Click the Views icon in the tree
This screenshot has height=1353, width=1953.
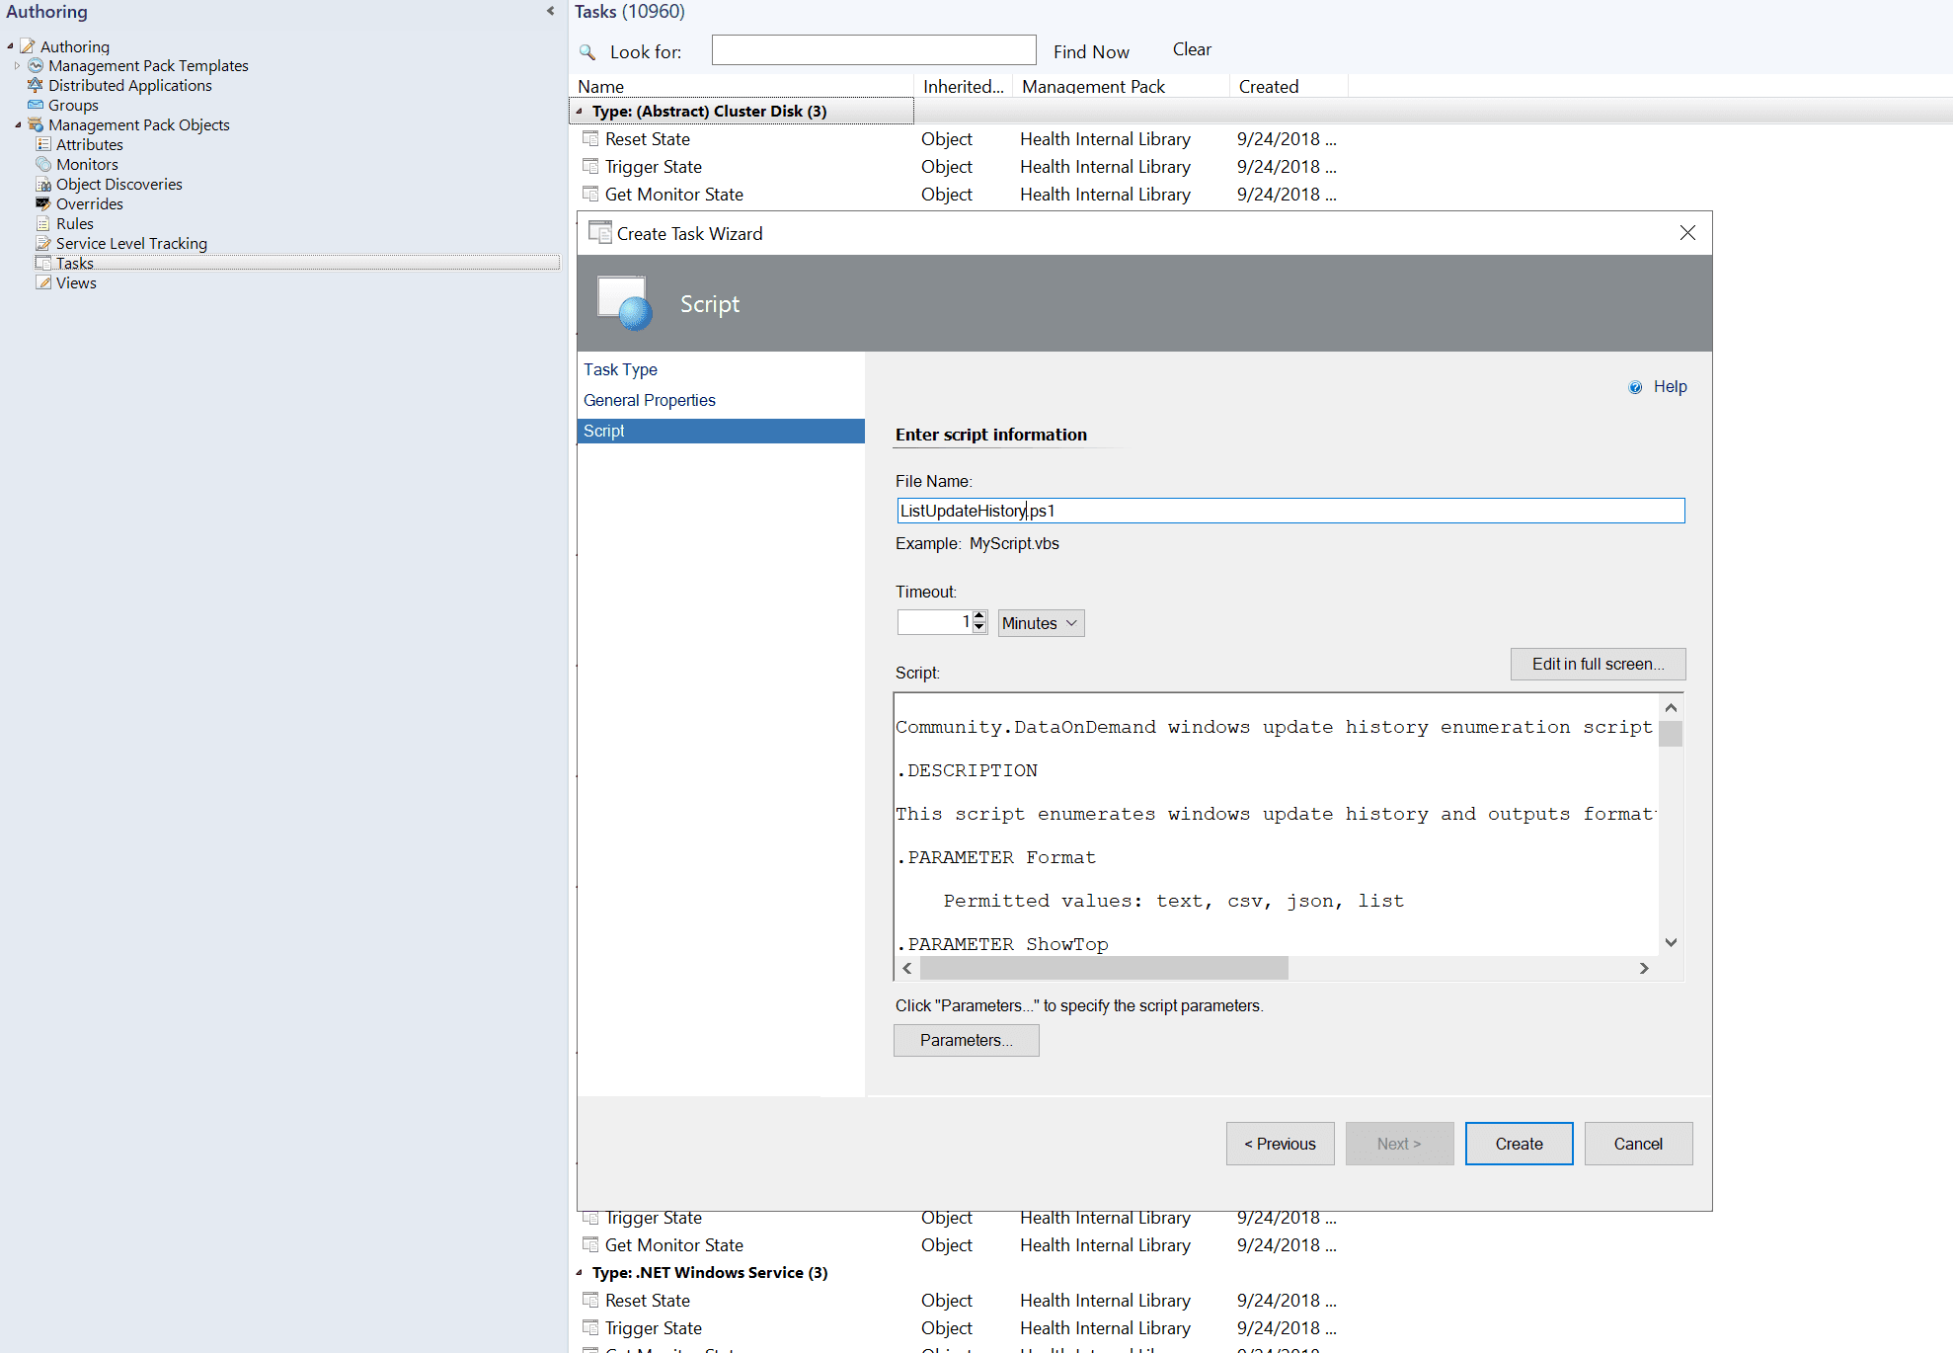[x=43, y=282]
